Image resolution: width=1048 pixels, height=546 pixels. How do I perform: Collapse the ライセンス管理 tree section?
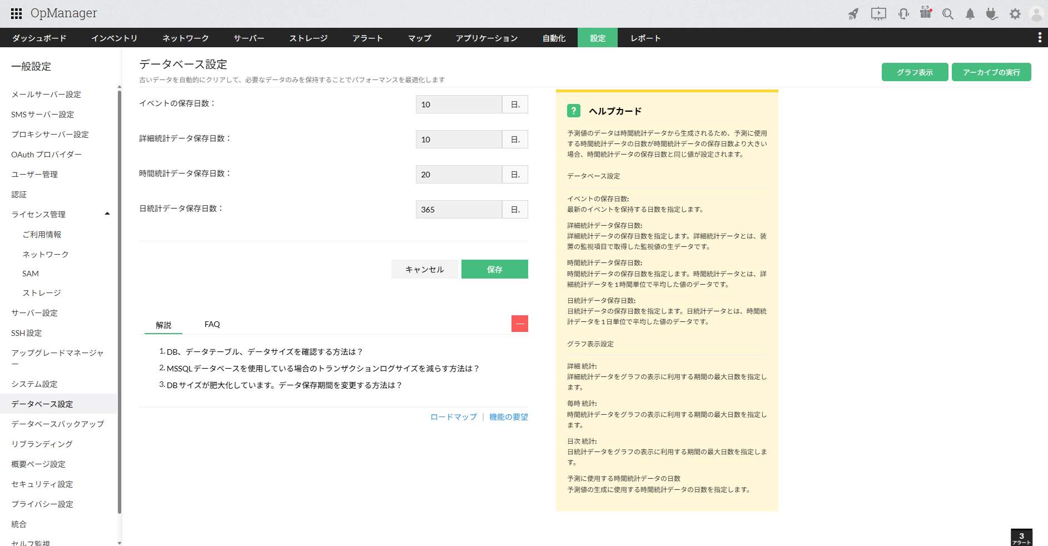[x=107, y=214]
